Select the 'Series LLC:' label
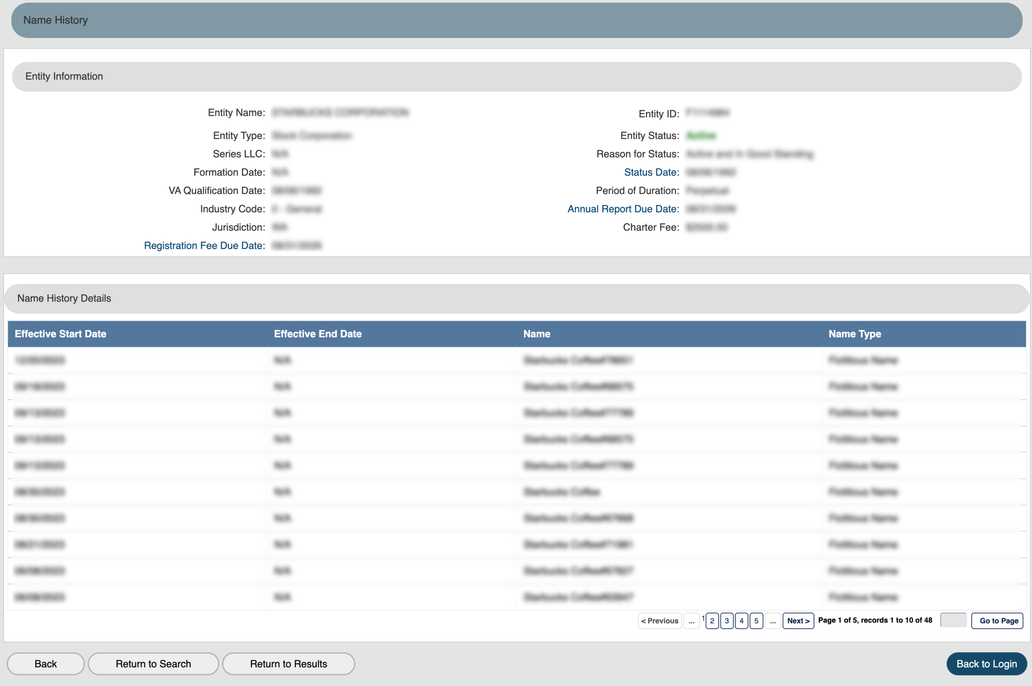The width and height of the screenshot is (1032, 686). (239, 154)
